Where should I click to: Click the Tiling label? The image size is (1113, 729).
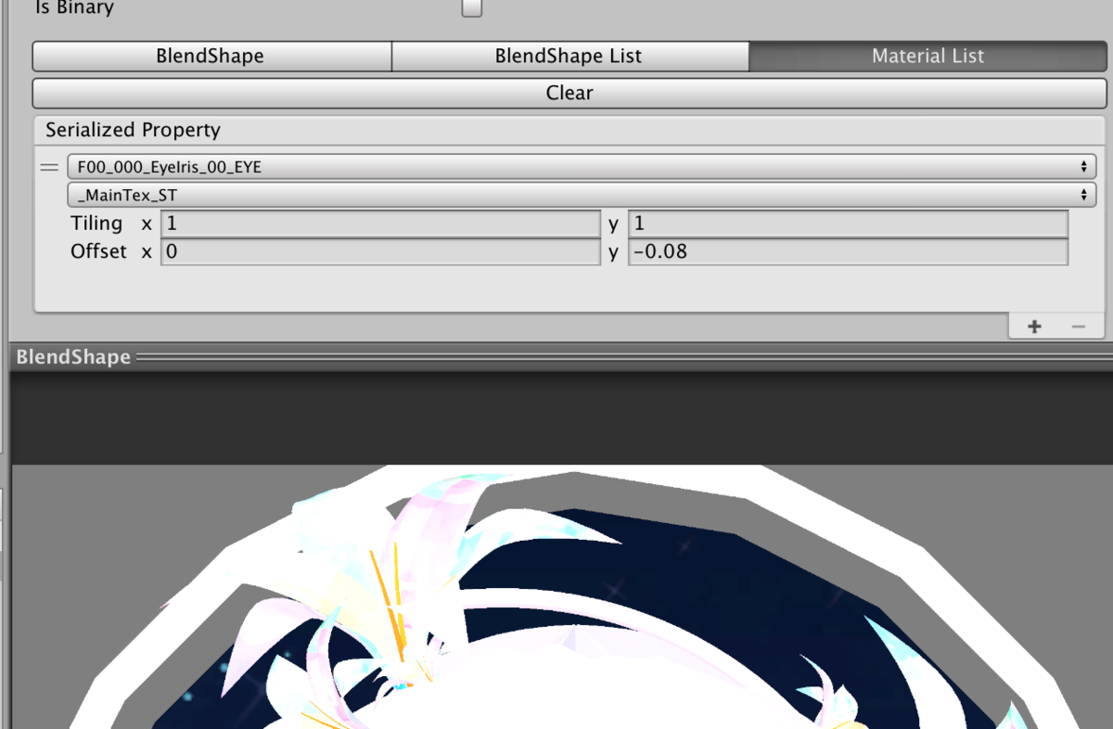96,224
